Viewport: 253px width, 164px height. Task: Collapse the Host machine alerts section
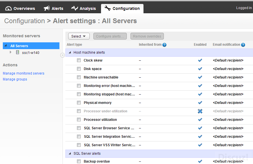(x=70, y=53)
